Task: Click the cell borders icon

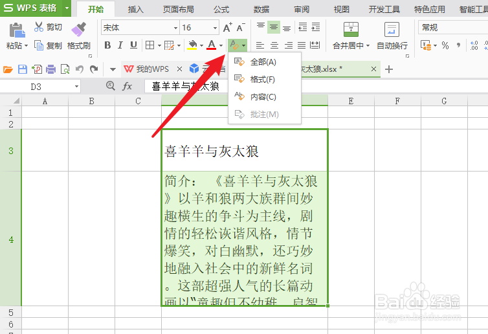Action: click(x=150, y=45)
